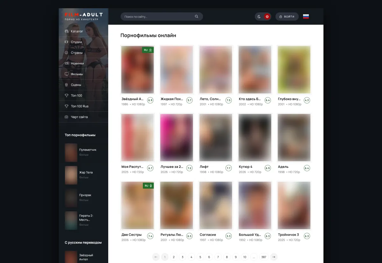The width and height of the screenshot is (382, 263).
Task: Select Топ 100 Rus in the sidebar
Action: pyautogui.click(x=80, y=106)
